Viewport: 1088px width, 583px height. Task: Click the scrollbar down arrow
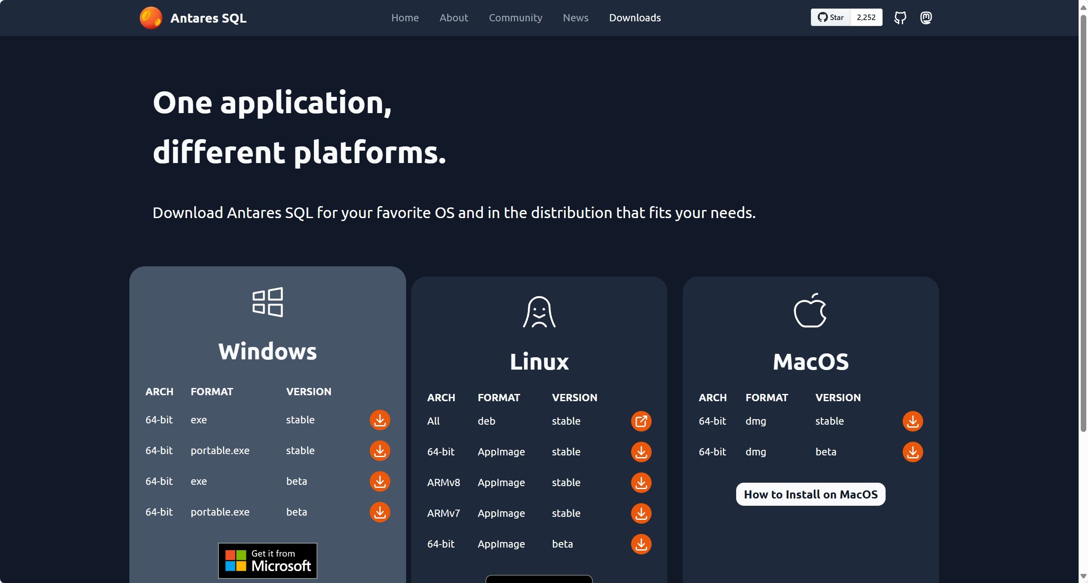point(1083,577)
